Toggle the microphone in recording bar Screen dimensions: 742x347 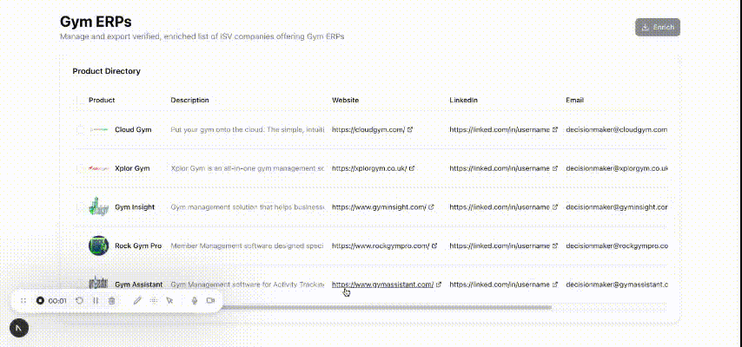[194, 300]
